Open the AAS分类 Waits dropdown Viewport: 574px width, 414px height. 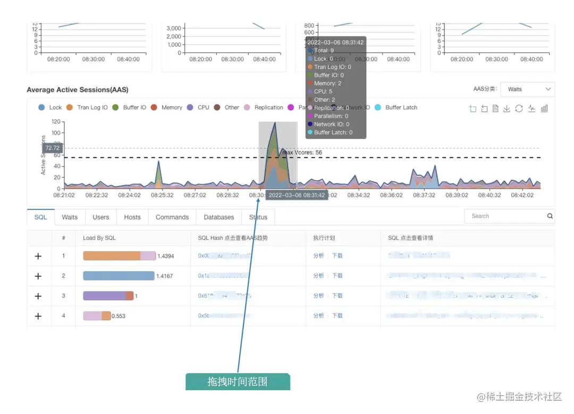(528, 89)
